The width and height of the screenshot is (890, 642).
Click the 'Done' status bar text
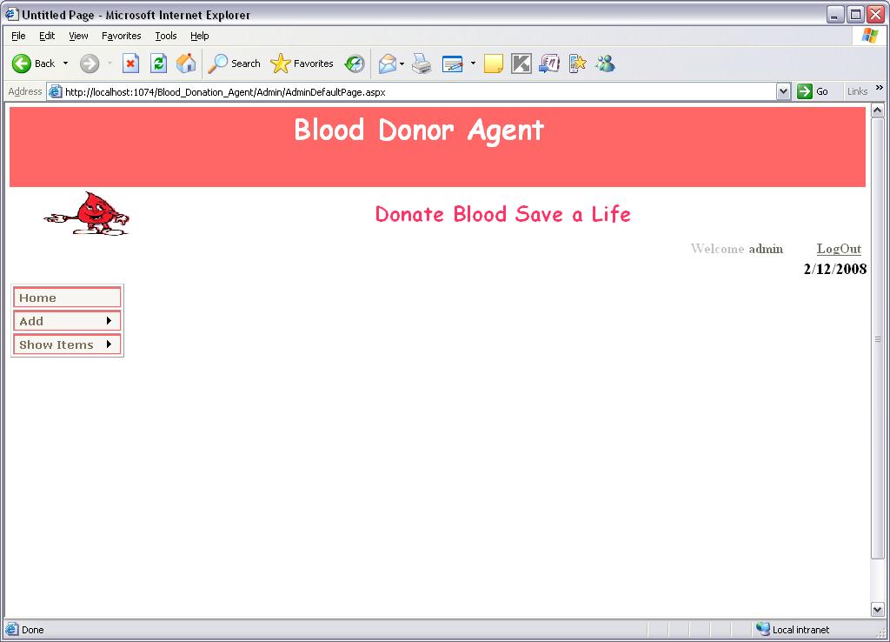coord(32,630)
